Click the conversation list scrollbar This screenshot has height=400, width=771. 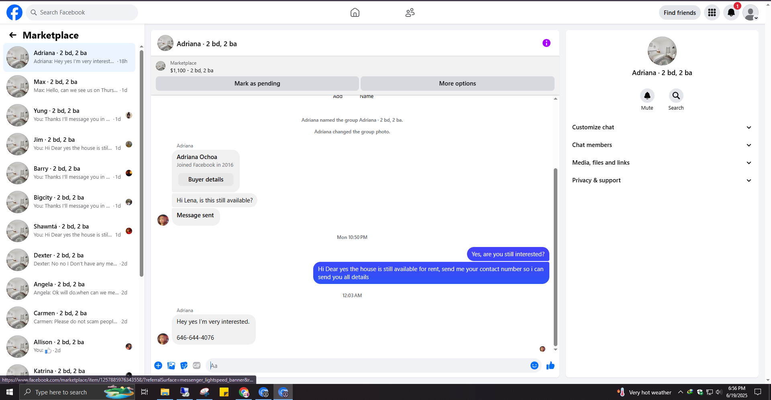[141, 164]
